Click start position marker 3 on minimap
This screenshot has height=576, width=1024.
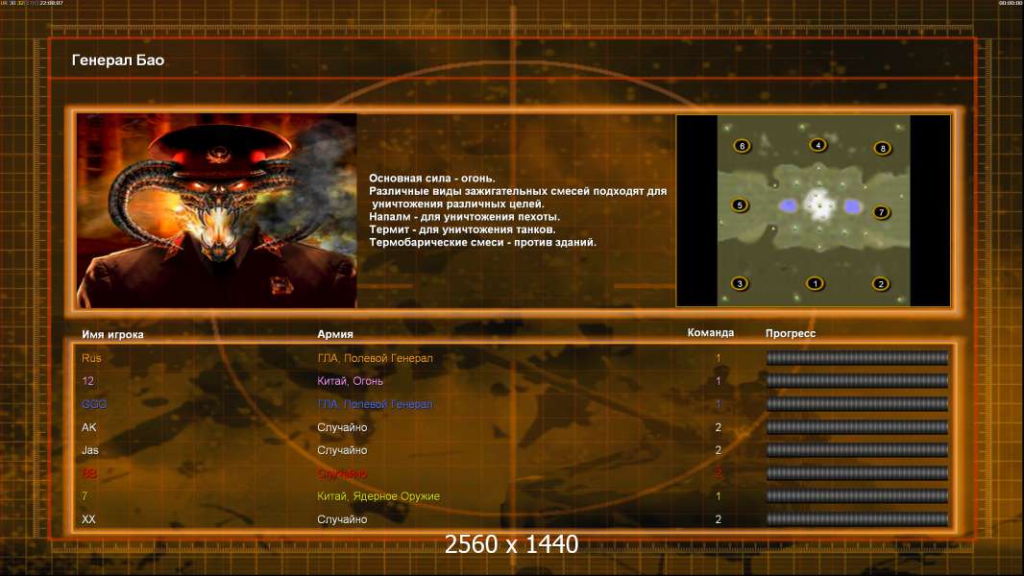tap(740, 283)
